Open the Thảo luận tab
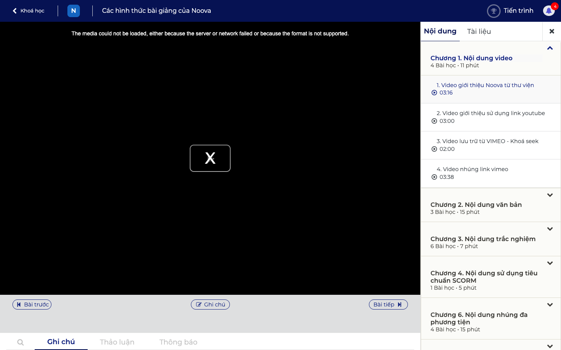The image size is (561, 350). (117, 342)
